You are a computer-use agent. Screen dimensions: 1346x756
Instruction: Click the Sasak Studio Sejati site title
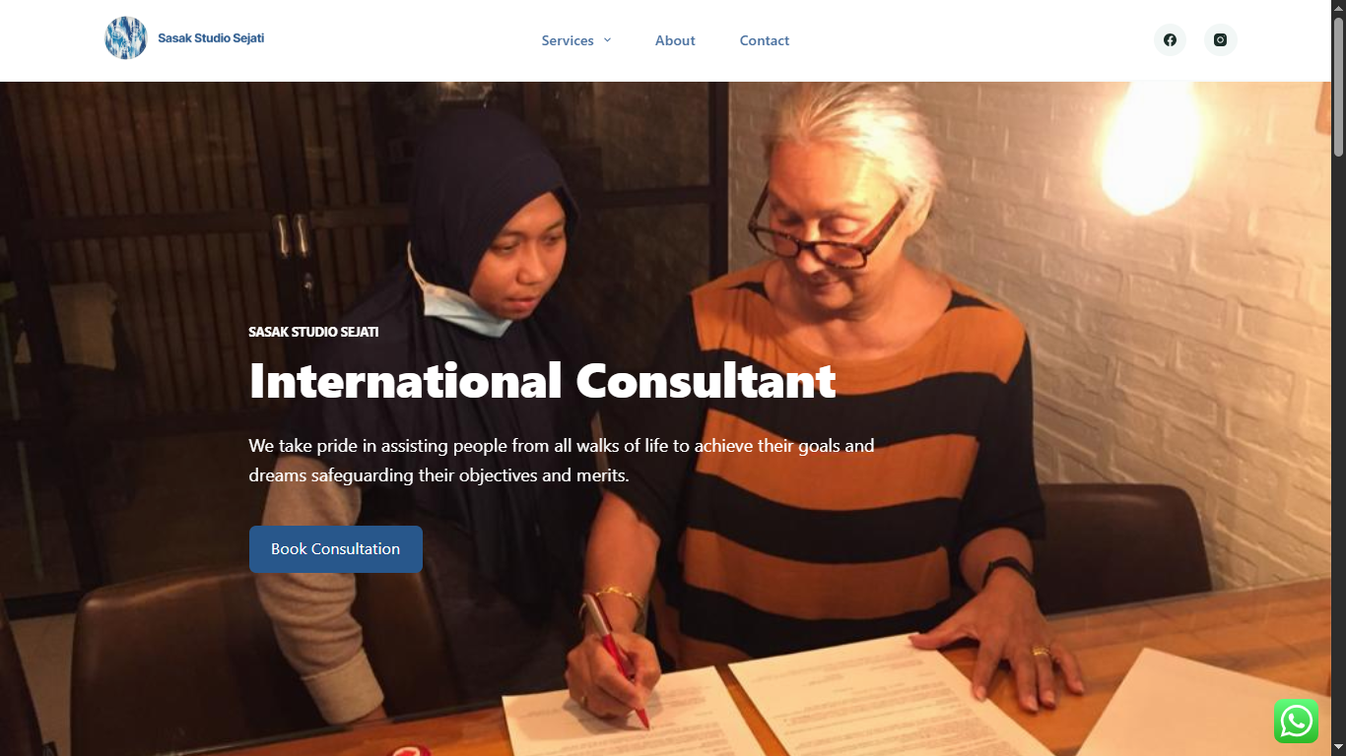pos(211,38)
